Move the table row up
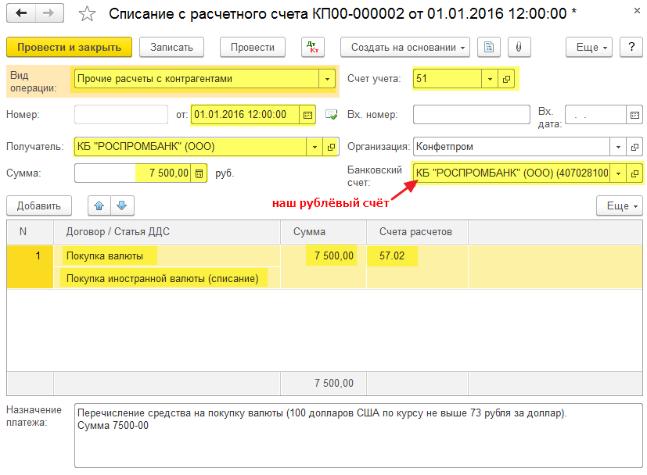647x475 pixels. 99,205
